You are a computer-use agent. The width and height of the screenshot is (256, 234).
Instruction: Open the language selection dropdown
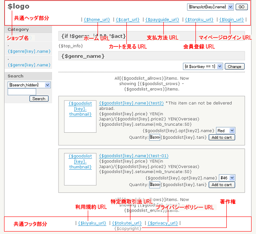[x=210, y=7]
